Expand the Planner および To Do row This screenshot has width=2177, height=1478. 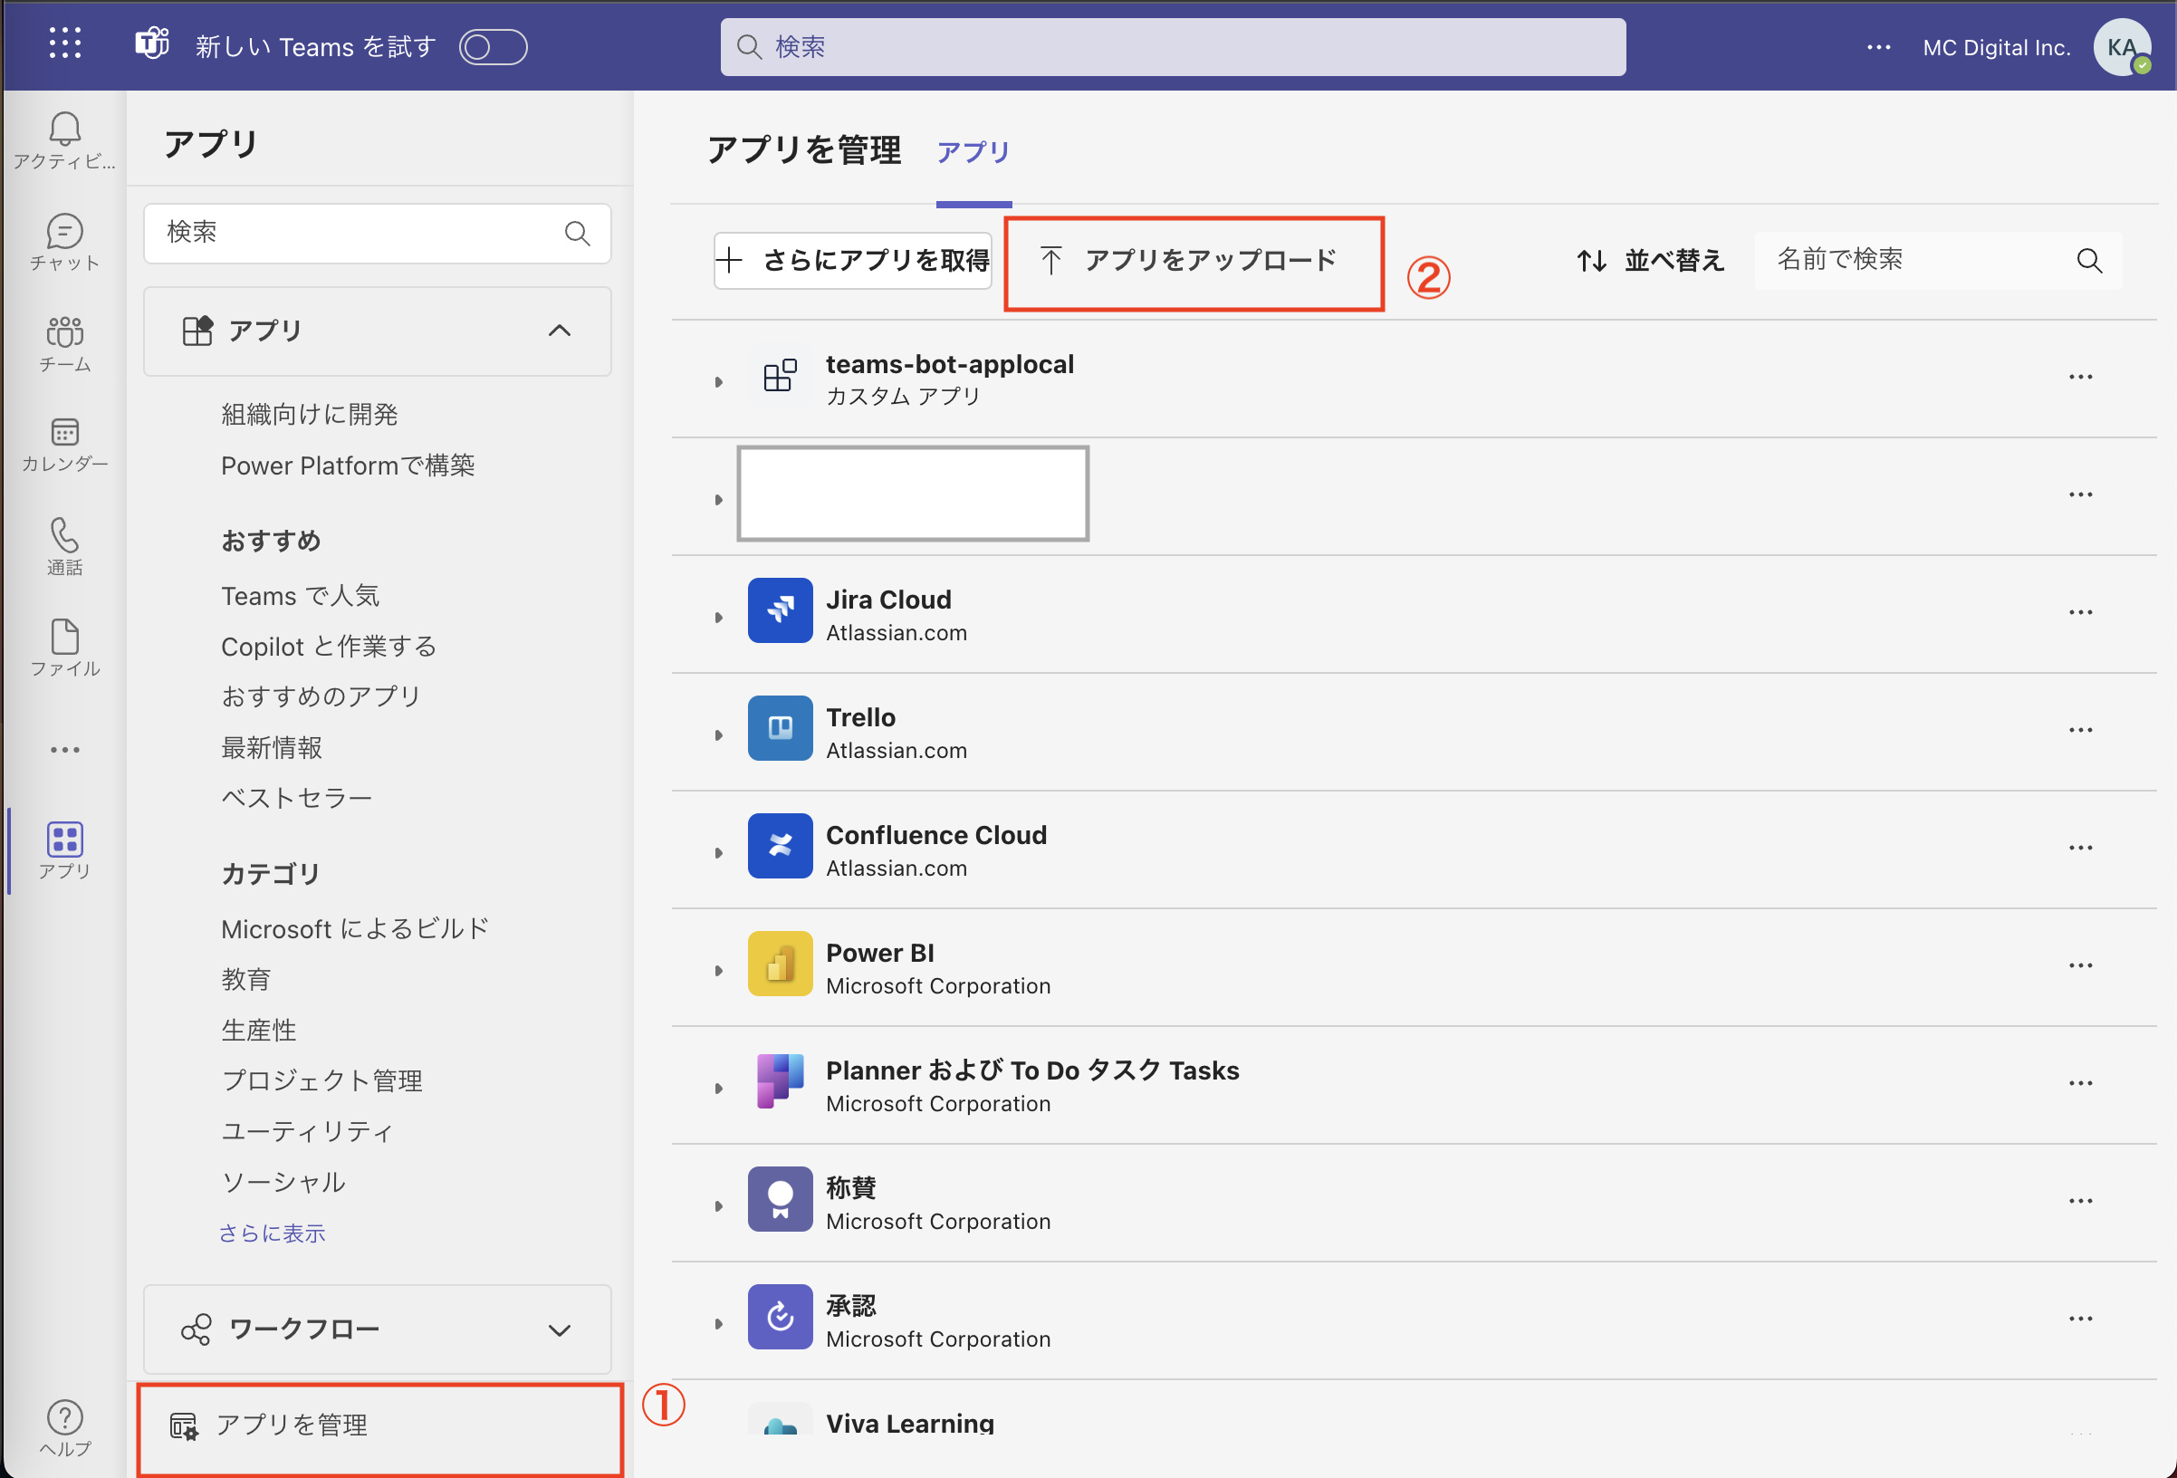click(x=718, y=1089)
